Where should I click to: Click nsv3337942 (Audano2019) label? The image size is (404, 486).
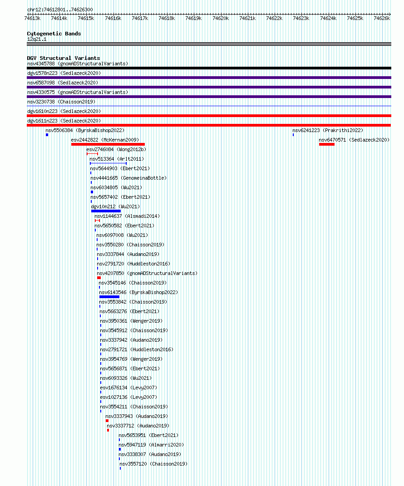[x=131, y=340]
